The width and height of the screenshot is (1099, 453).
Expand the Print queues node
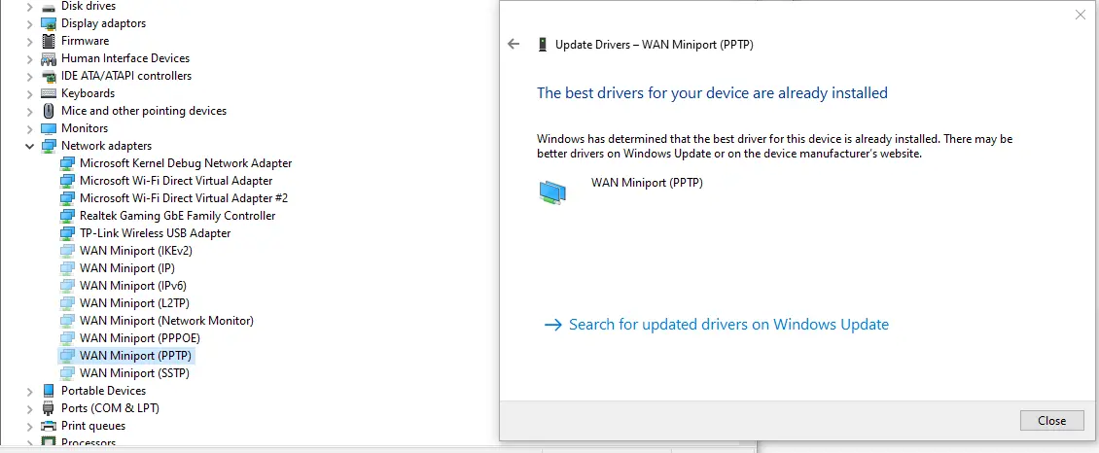click(x=29, y=426)
